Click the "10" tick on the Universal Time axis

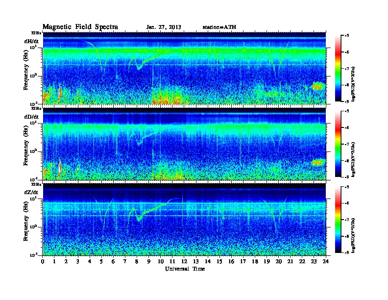tap(161, 261)
